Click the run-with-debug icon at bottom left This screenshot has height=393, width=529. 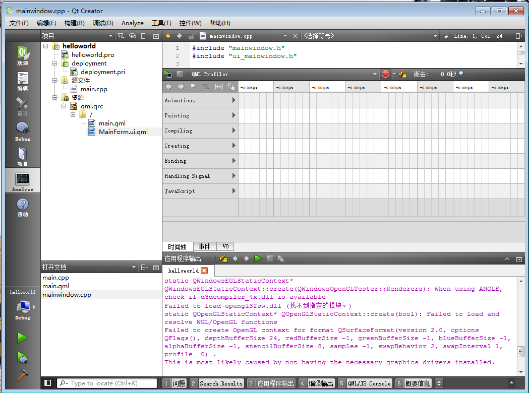(22, 356)
